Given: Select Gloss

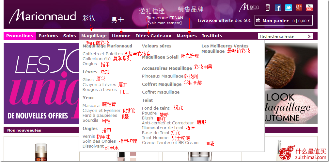Looking at the screenshot, I should (x=88, y=80).
